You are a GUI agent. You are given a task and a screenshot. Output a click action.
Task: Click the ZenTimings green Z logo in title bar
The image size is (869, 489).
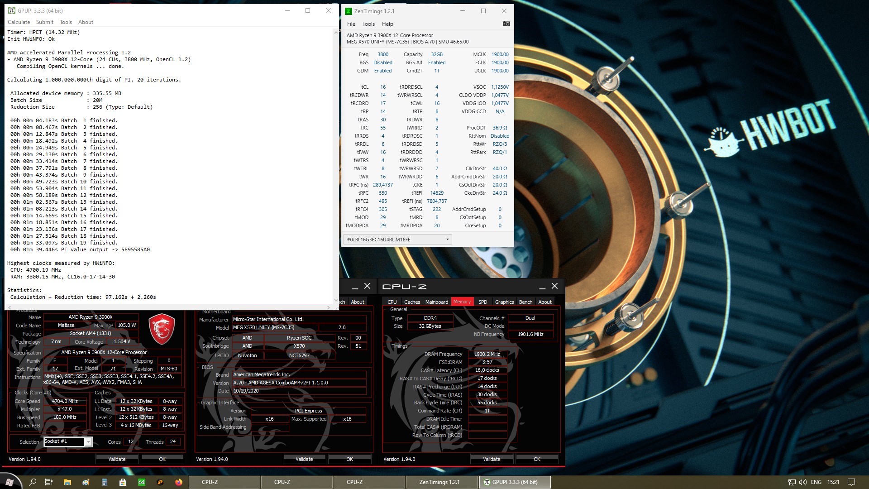pyautogui.click(x=349, y=11)
